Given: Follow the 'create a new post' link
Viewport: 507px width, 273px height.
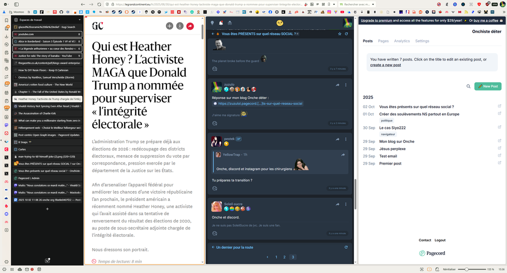Looking at the screenshot, I should pyautogui.click(x=385, y=65).
